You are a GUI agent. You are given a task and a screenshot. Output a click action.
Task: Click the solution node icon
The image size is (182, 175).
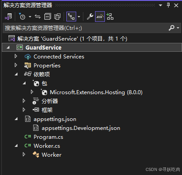tap(12, 38)
